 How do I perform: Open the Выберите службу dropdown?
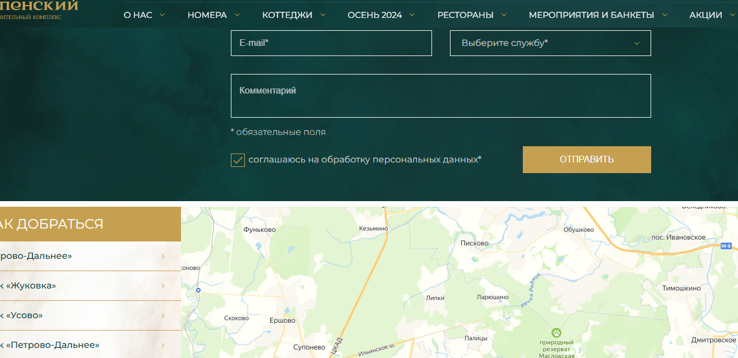click(x=550, y=43)
